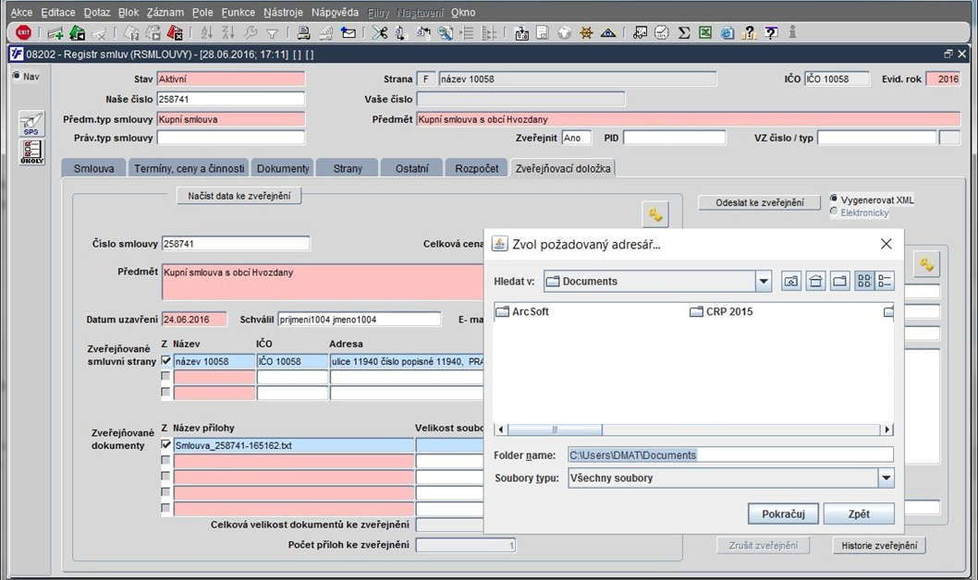The height and width of the screenshot is (580, 978).
Task: Check the last empty document checkbox
Action: tap(165, 508)
